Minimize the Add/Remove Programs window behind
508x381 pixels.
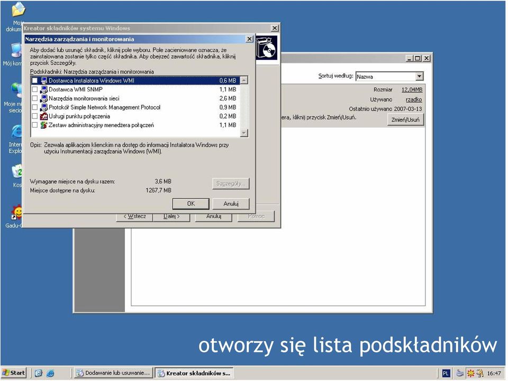click(x=410, y=58)
